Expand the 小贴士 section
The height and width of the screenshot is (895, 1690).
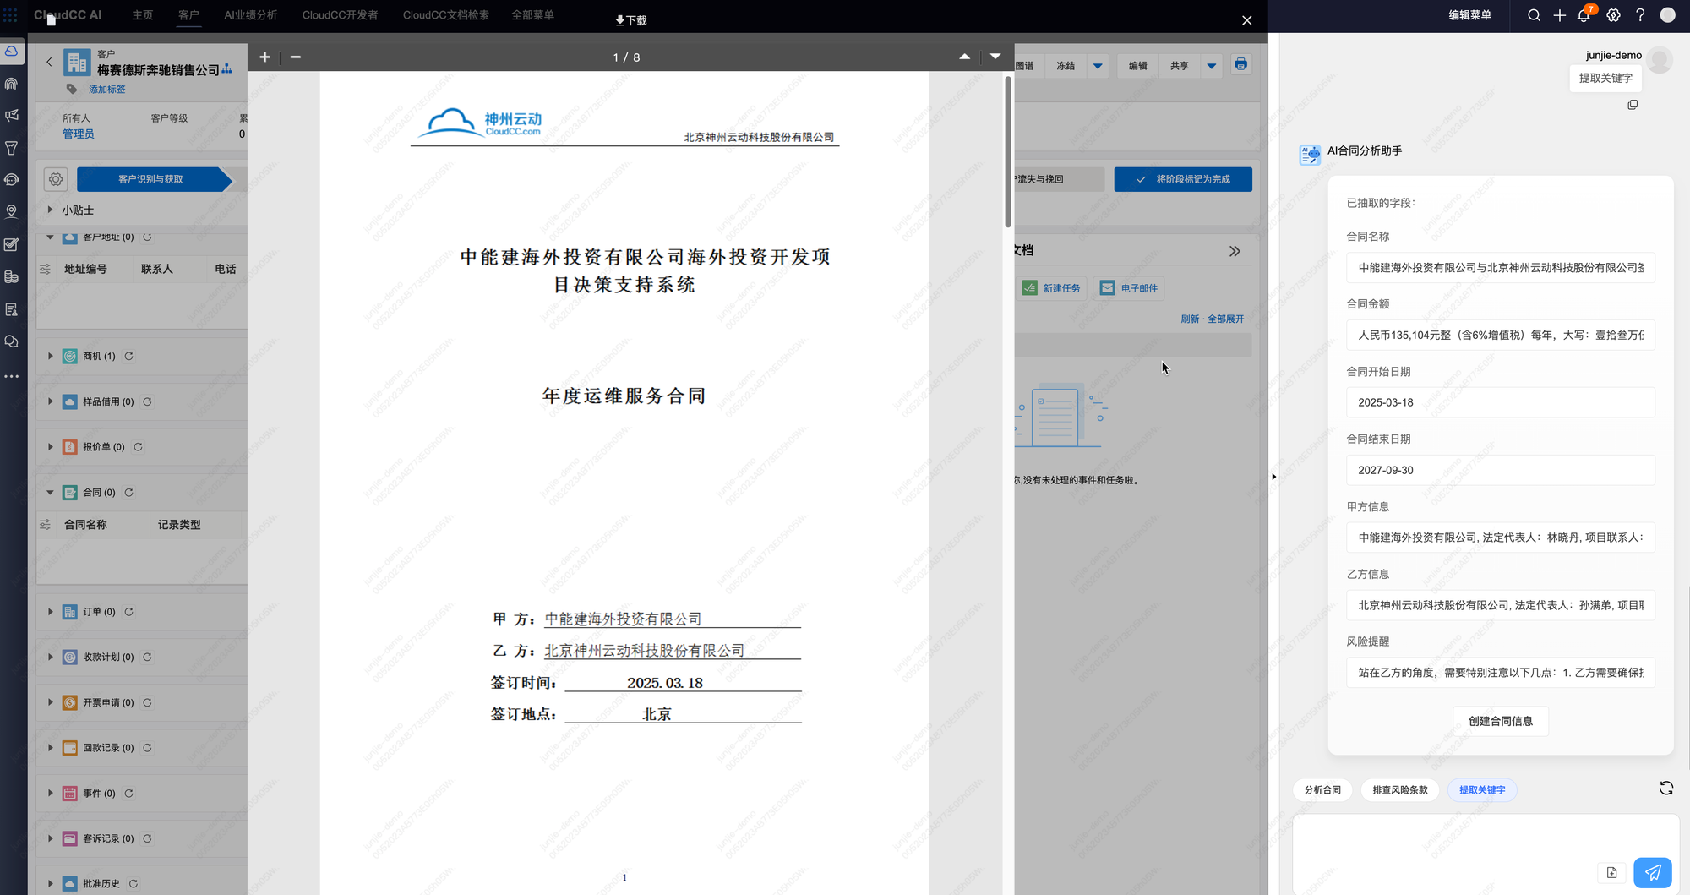[50, 210]
